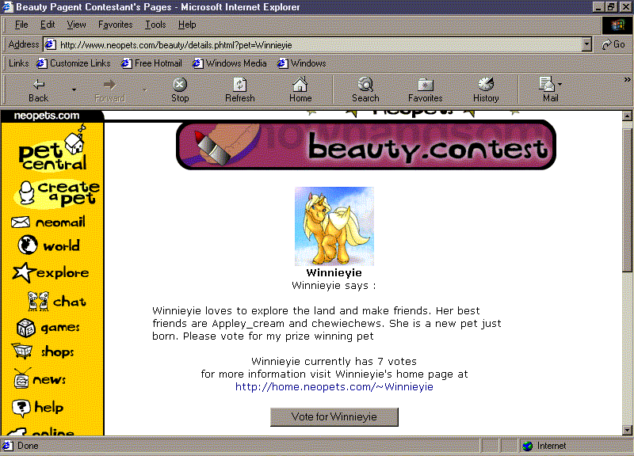The height and width of the screenshot is (456, 634).
Task: Refresh the current page
Action: click(240, 90)
